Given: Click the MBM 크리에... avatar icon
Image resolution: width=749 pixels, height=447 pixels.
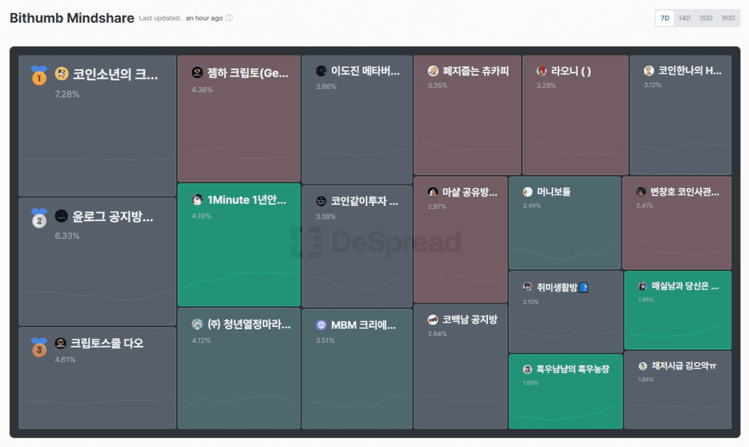Looking at the screenshot, I should (321, 325).
